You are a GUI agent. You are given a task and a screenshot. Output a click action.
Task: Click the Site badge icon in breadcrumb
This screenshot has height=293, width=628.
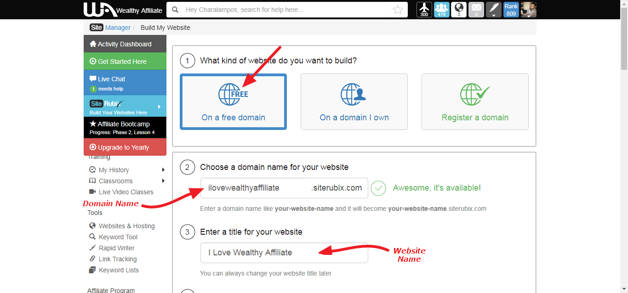click(x=97, y=28)
